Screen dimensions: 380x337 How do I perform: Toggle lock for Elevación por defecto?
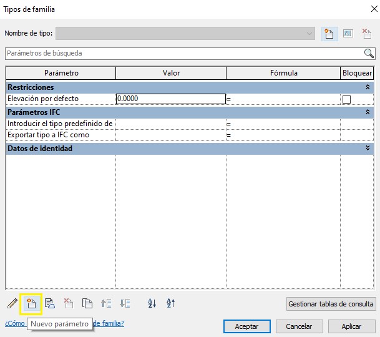click(x=346, y=99)
